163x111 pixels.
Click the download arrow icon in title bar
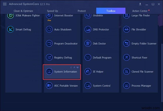coord(140,4)
